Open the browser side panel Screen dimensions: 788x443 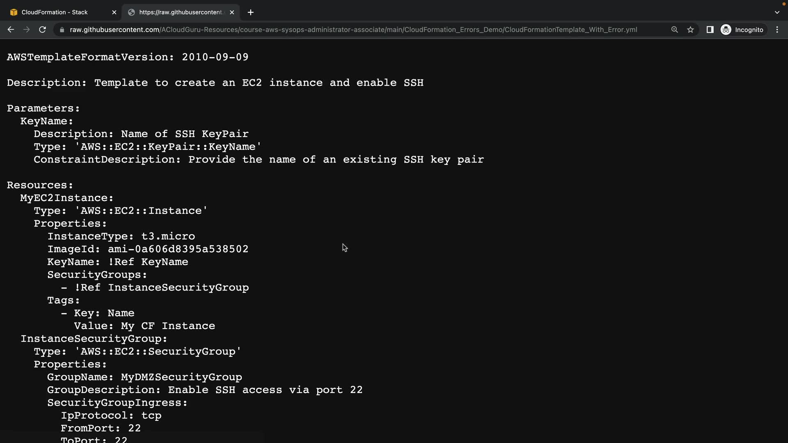[710, 30]
